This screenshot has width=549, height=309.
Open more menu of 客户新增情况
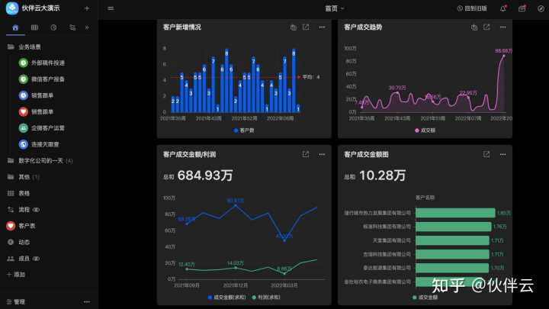[322, 27]
